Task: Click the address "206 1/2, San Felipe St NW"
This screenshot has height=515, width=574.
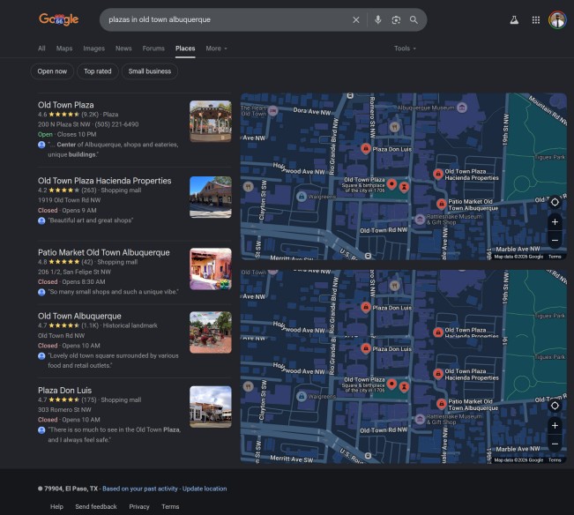Action: coord(74,272)
